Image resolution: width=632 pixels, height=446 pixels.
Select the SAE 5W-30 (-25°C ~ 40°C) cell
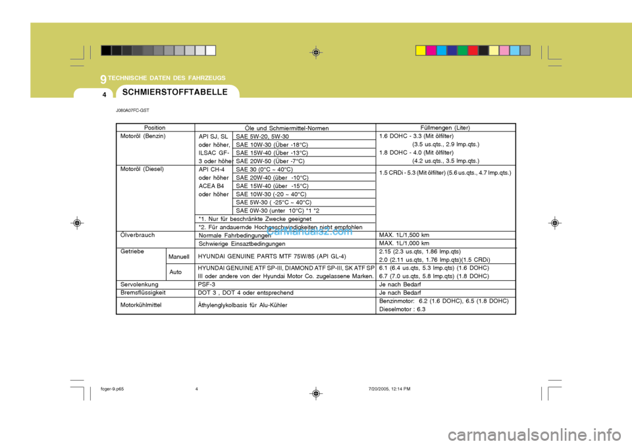(x=274, y=203)
